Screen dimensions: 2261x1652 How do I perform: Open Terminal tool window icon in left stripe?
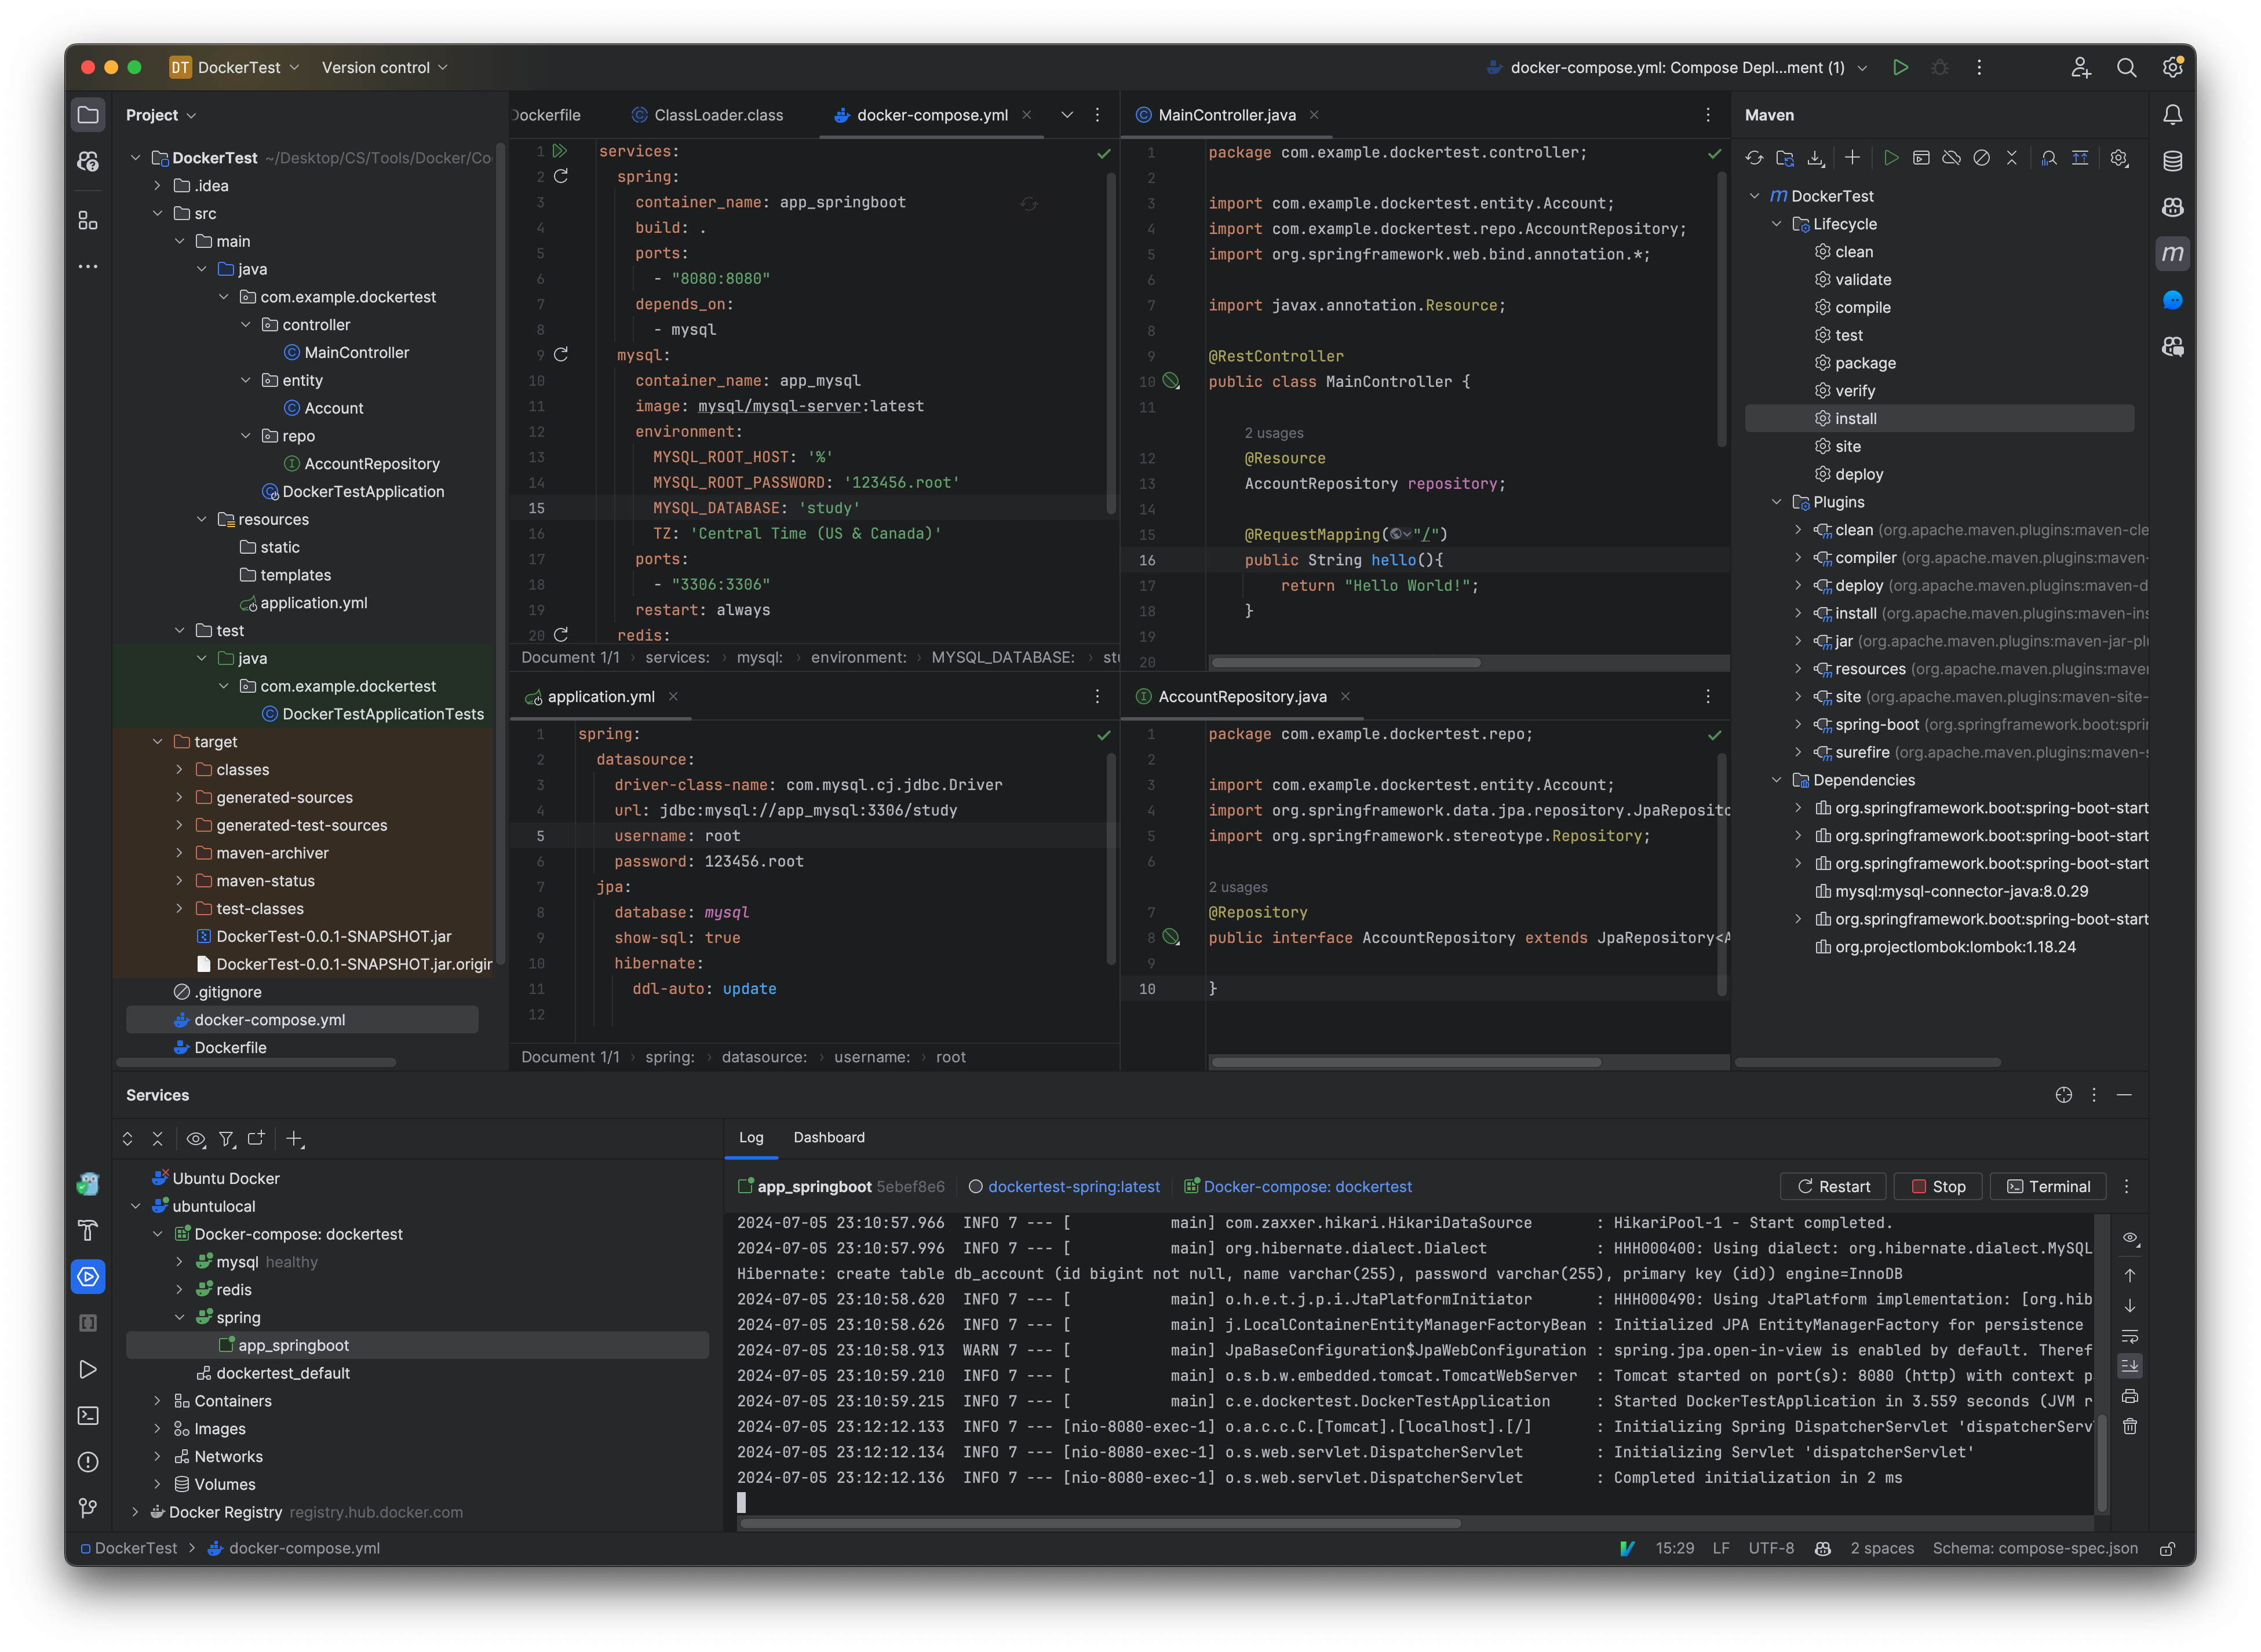point(88,1415)
